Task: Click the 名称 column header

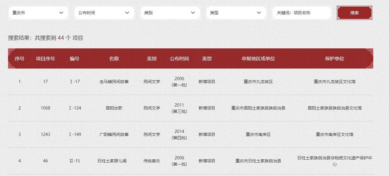Action: pos(114,58)
